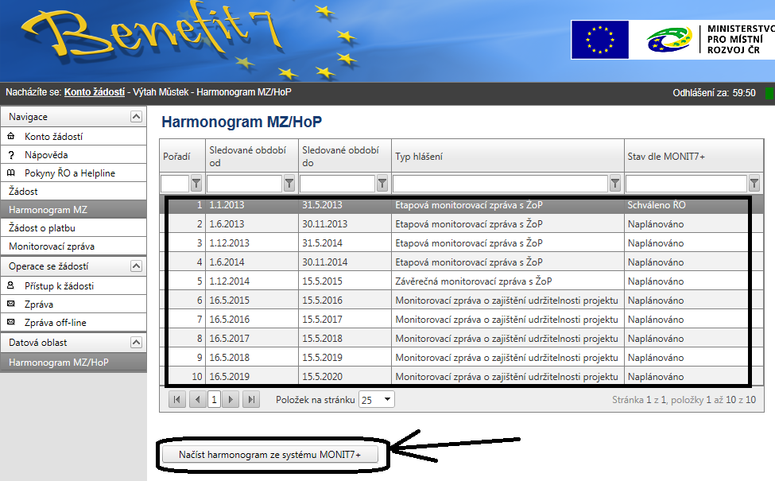Open Monitorovací zpráva menu item
This screenshot has height=481, width=775.
(73, 246)
